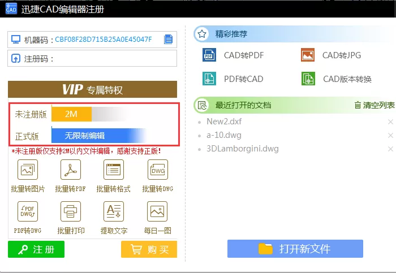396x273 pixels.
Task: Click the 打开新文件 button
Action: click(x=295, y=249)
